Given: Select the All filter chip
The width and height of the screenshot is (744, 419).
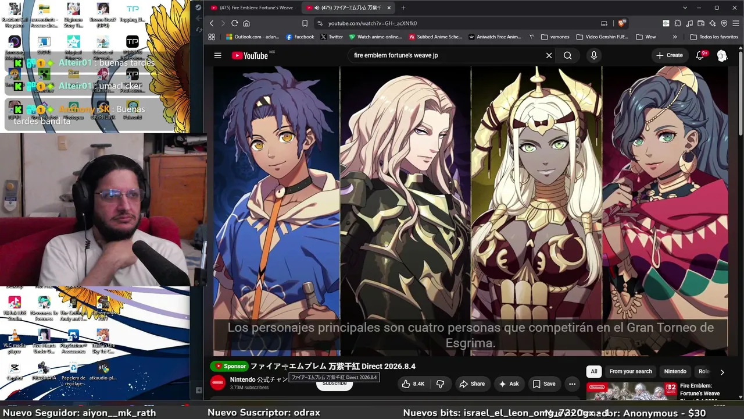Looking at the screenshot, I should (593, 371).
